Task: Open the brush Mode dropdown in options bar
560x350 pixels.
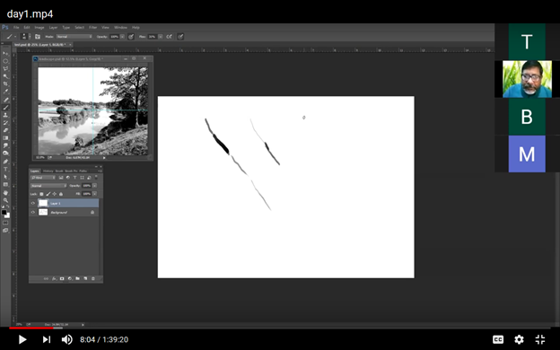Action: pos(74,37)
